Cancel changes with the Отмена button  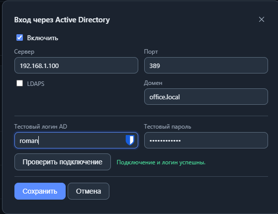(89, 191)
